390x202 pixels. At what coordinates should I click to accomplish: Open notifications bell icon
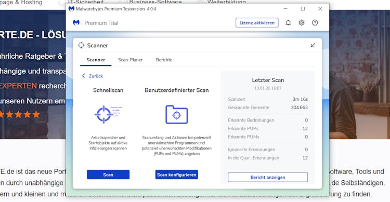click(x=288, y=23)
